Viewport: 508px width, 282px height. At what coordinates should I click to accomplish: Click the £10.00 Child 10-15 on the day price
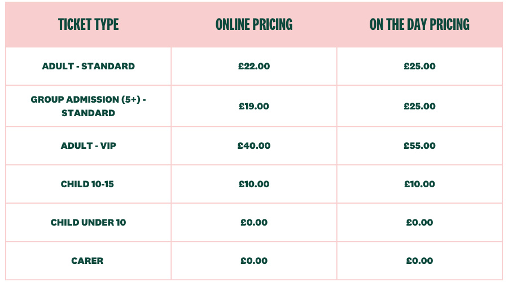point(419,184)
